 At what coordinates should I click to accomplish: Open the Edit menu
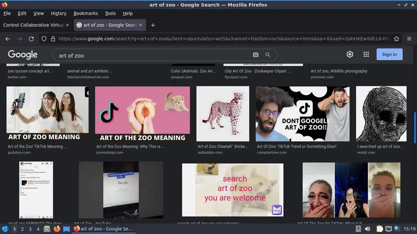pyautogui.click(x=22, y=13)
